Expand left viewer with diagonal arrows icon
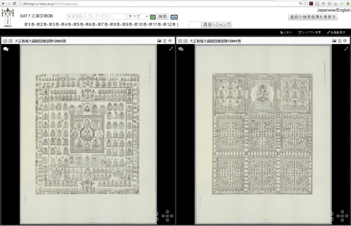The height and width of the screenshot is (226, 351). point(171,49)
